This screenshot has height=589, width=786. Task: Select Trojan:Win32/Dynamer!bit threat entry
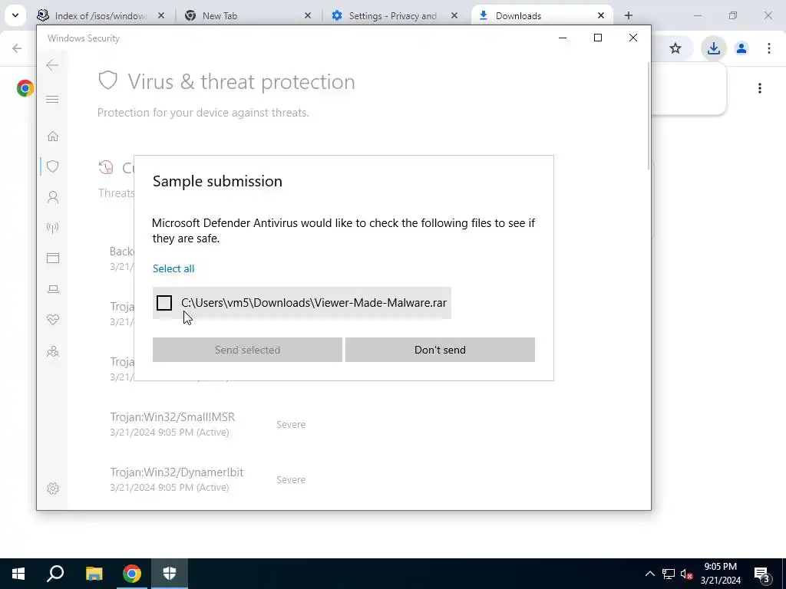click(x=177, y=479)
